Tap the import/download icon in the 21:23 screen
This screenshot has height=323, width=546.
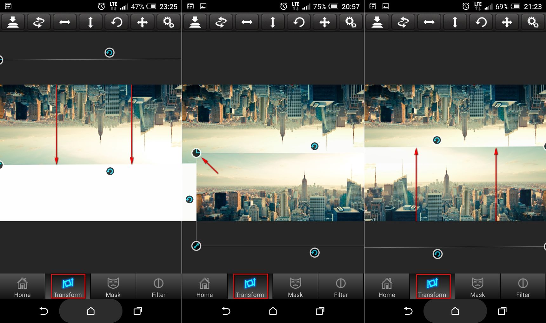pos(377,22)
